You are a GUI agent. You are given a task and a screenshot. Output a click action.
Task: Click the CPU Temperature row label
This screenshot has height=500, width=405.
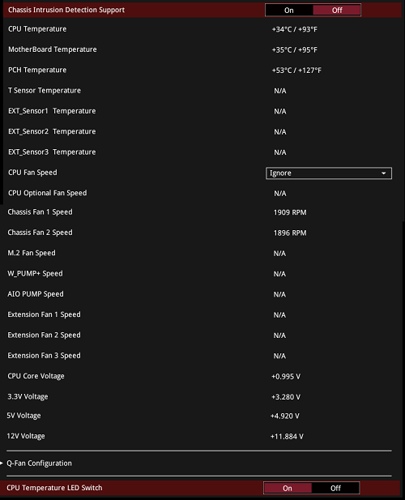tap(37, 29)
